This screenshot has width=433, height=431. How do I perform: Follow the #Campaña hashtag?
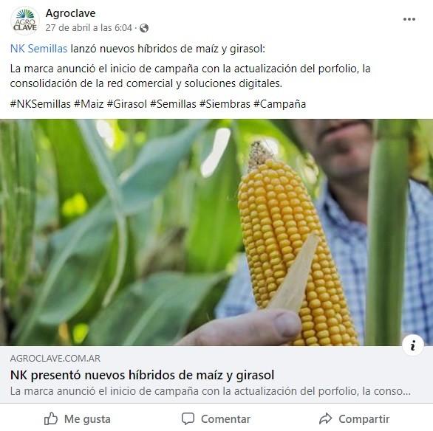coord(279,104)
